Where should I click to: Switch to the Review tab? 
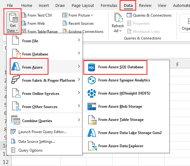[145, 5]
